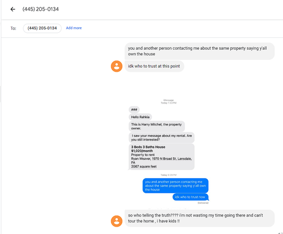This screenshot has height=234, width=283.
Task: Click the blue 'idk who to trust now' bubble
Action: click(x=190, y=197)
